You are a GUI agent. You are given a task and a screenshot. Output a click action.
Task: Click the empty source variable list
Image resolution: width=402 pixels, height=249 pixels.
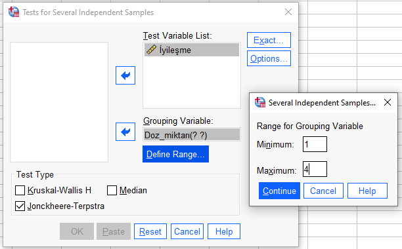[59, 102]
